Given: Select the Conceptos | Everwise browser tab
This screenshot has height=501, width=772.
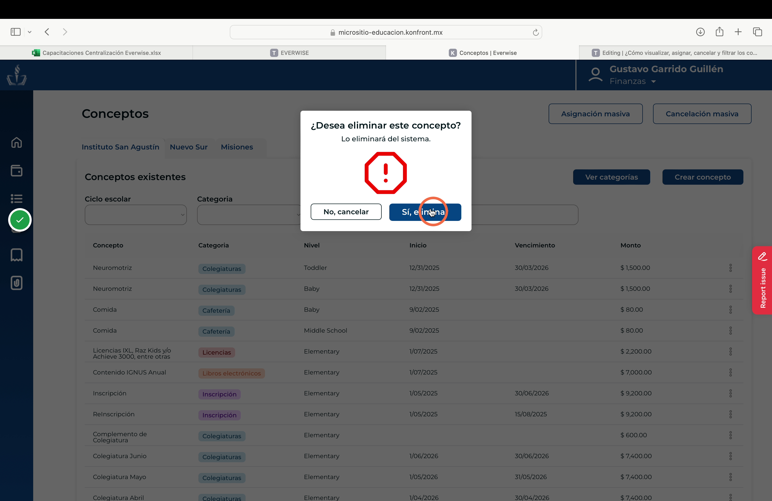Looking at the screenshot, I should pyautogui.click(x=483, y=53).
